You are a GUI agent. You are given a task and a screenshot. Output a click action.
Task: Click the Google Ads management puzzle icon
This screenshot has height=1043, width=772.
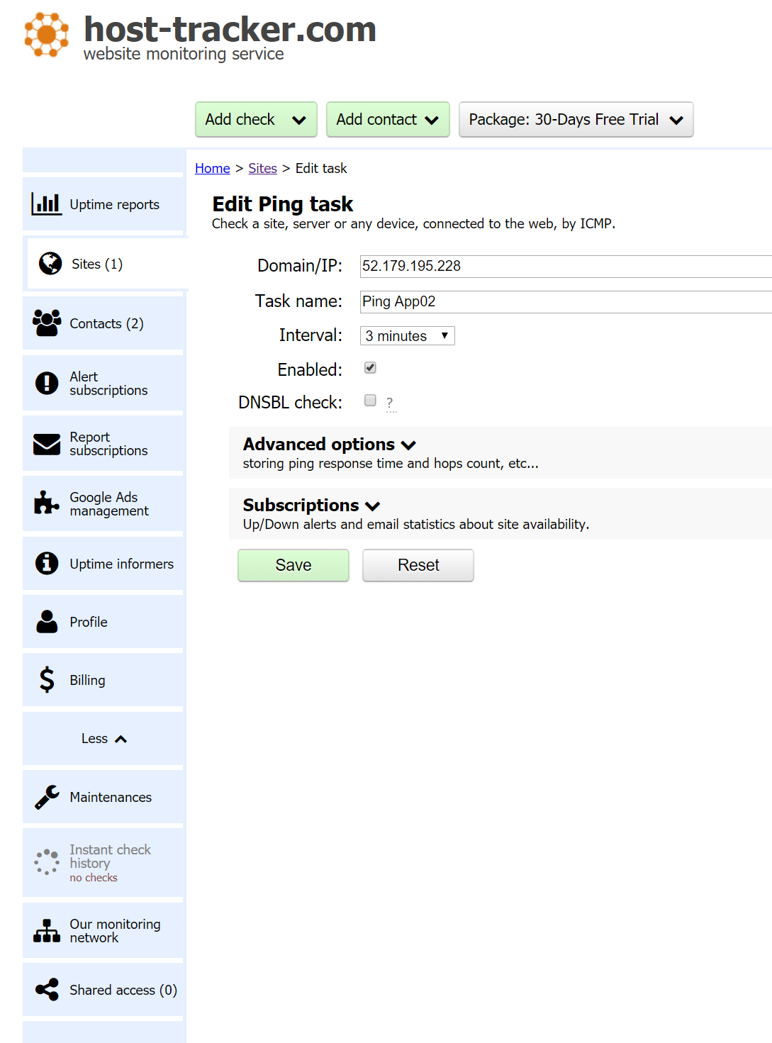pyautogui.click(x=46, y=503)
